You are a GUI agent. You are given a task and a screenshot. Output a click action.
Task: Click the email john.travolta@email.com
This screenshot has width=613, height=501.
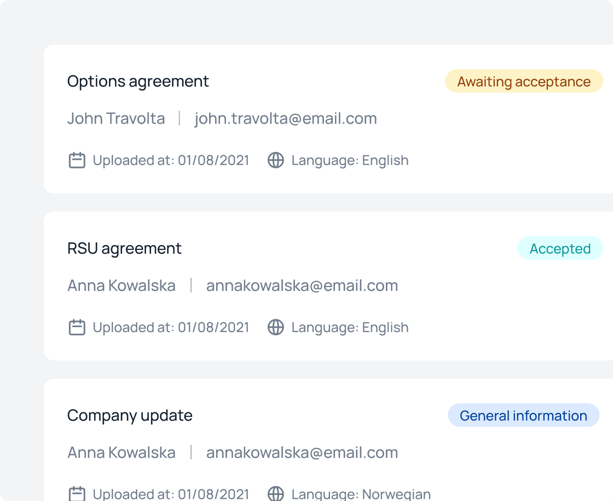coord(286,118)
